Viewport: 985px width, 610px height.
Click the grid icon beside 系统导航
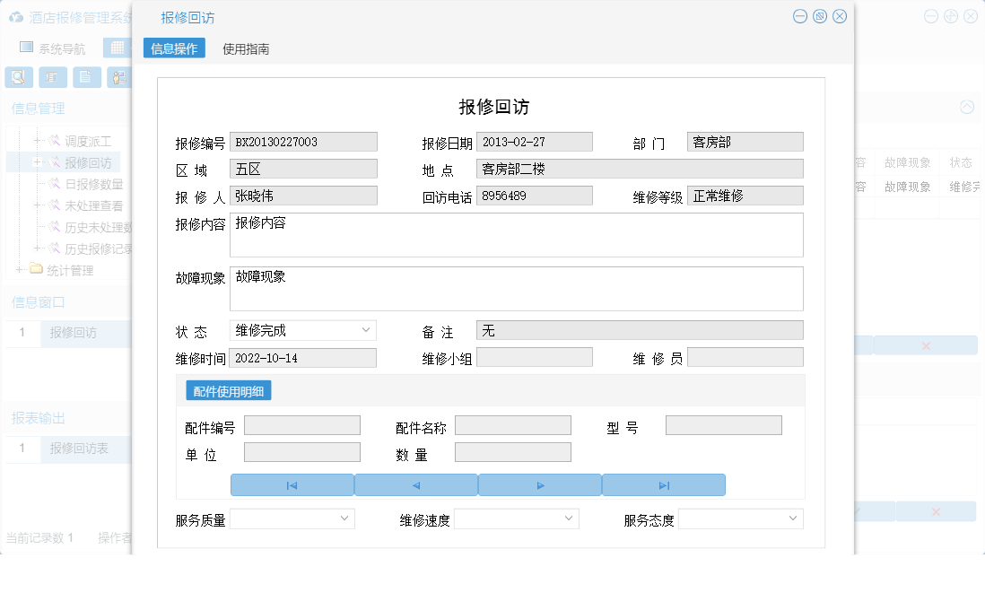pyautogui.click(x=117, y=47)
